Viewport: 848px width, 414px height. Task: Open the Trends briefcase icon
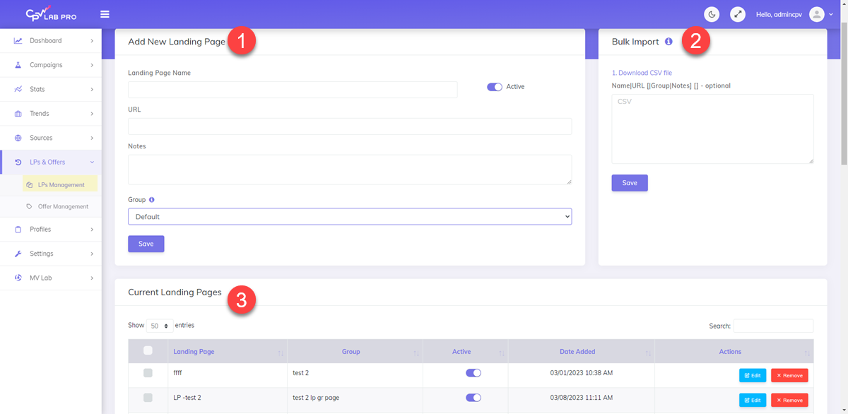click(x=18, y=113)
